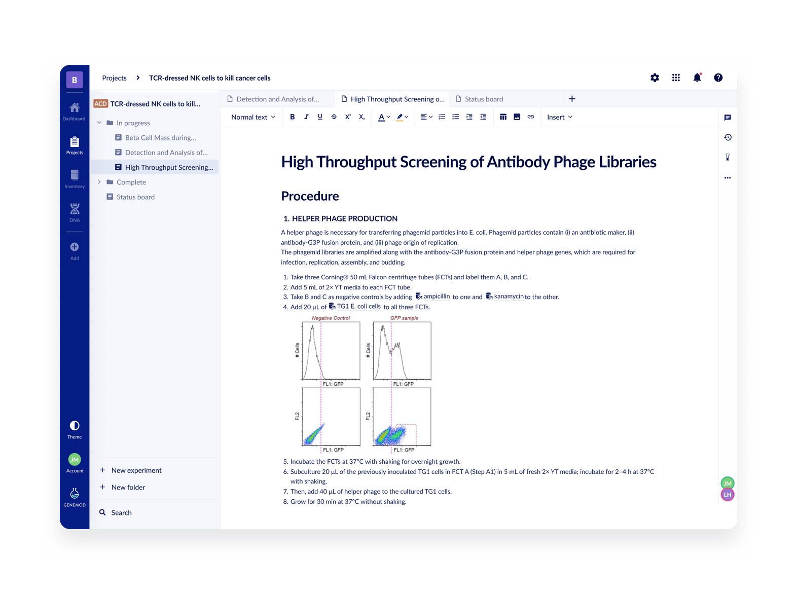Click the flow cytometry plots image
Screen dimensions: 797x594
tap(364, 384)
